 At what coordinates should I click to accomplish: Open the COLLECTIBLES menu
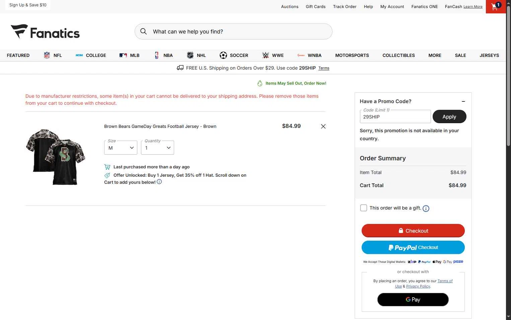[398, 56]
